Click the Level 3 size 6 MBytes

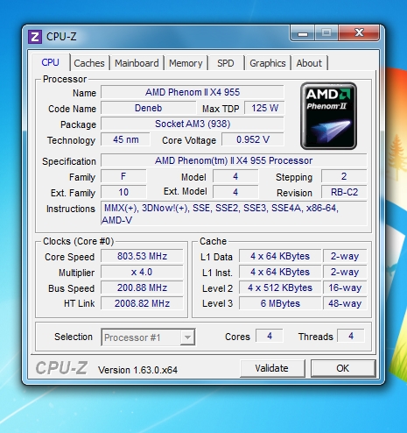pos(280,303)
